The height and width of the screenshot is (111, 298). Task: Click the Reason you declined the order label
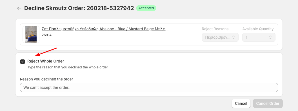[46, 79]
